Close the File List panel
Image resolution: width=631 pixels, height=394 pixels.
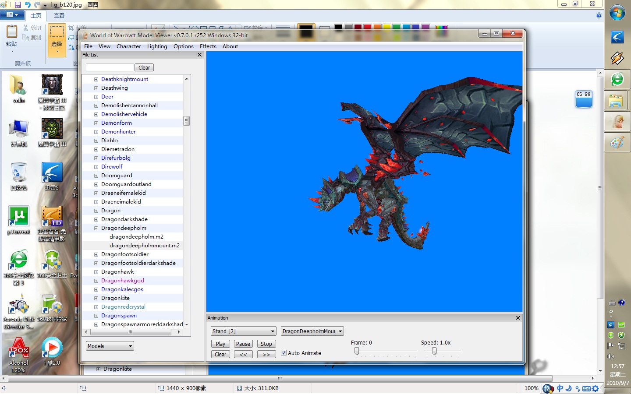click(200, 55)
